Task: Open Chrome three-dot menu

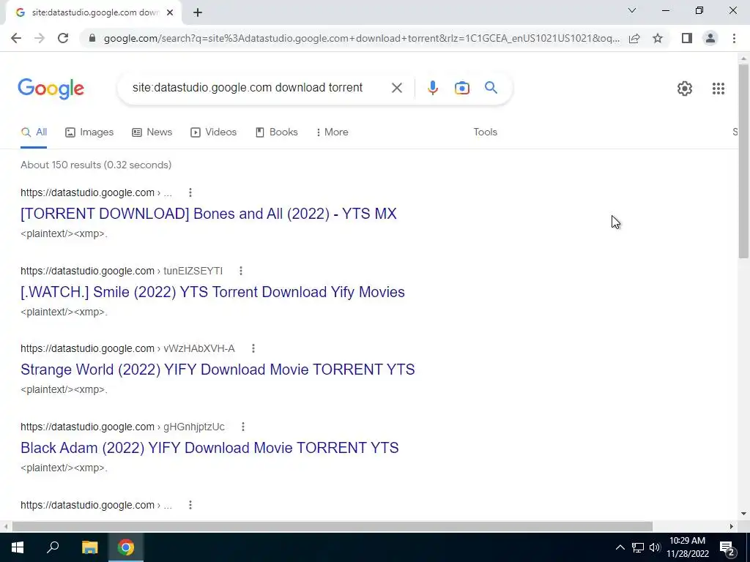Action: click(x=734, y=38)
